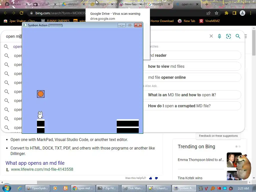Switch to the C:\Users Notepad++ taskbar item
Screen dimensions: 256x192
[x=159, y=188]
